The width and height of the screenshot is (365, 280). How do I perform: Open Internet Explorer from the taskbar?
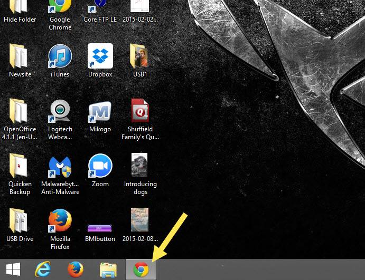click(x=43, y=270)
